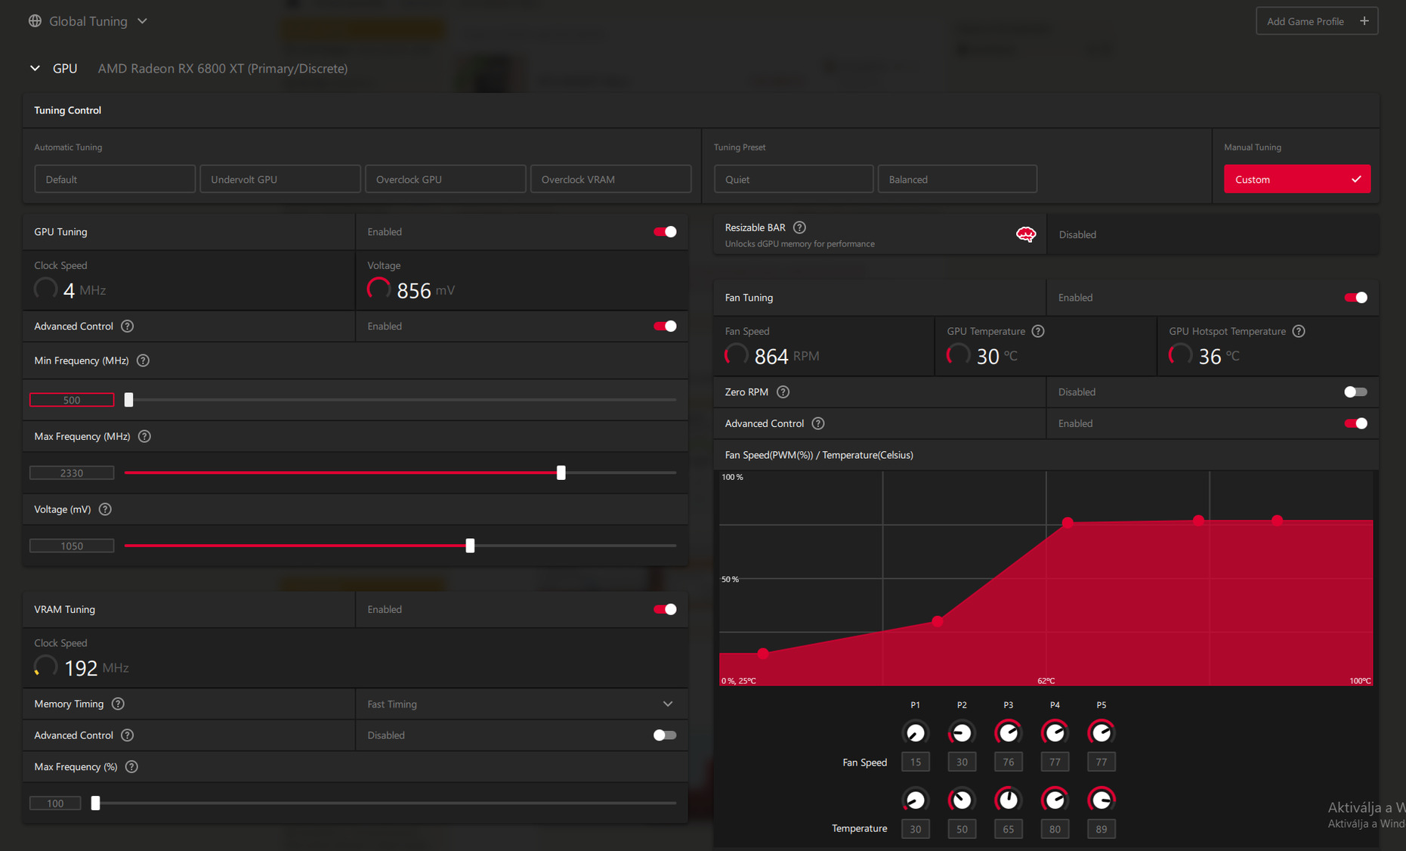
Task: Click the Resizable BAR help icon
Action: 799,227
